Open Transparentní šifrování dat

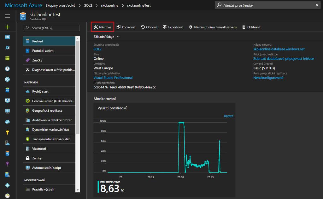(x=49, y=139)
